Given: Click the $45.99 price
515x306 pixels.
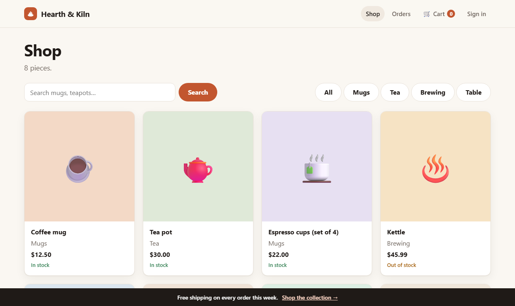Looking at the screenshot, I should (397, 254).
